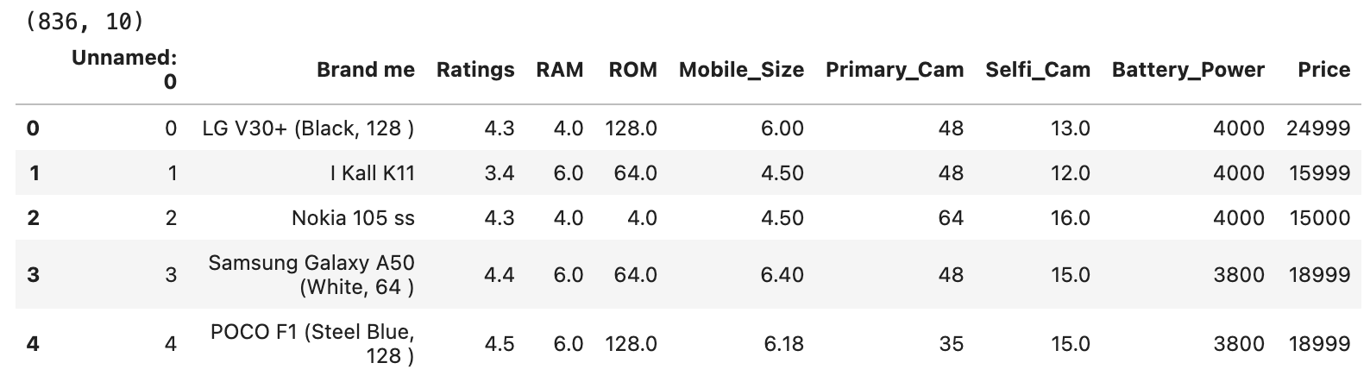Image resolution: width=1370 pixels, height=388 pixels.
Task: Select the RAM column header
Action: 559,70
